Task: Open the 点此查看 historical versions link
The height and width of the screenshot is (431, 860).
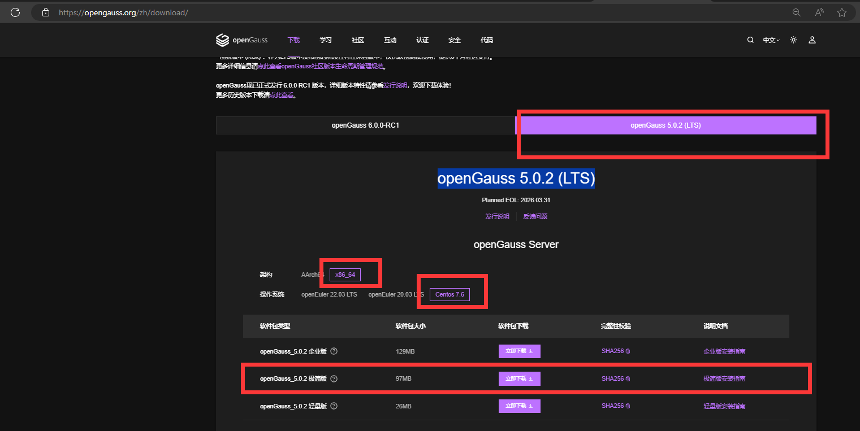Action: 282,95
